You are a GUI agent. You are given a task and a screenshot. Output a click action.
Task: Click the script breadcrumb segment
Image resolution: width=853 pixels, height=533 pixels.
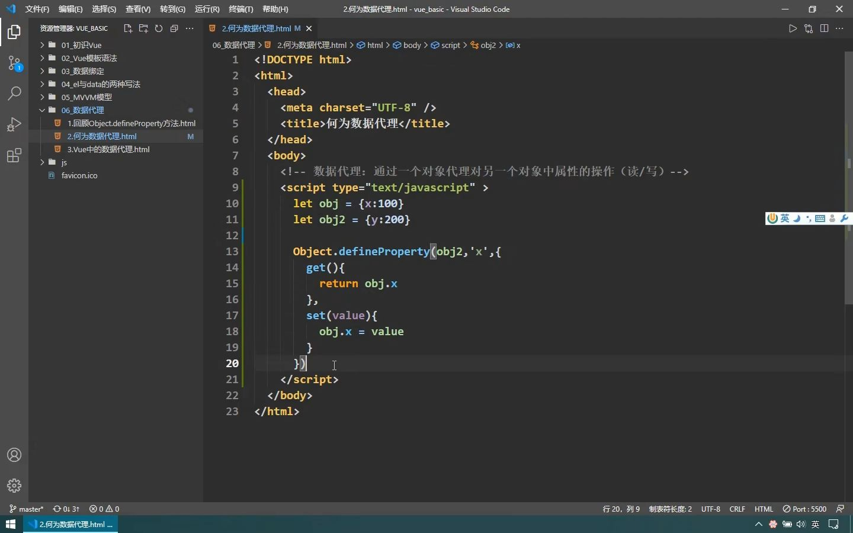(x=445, y=45)
